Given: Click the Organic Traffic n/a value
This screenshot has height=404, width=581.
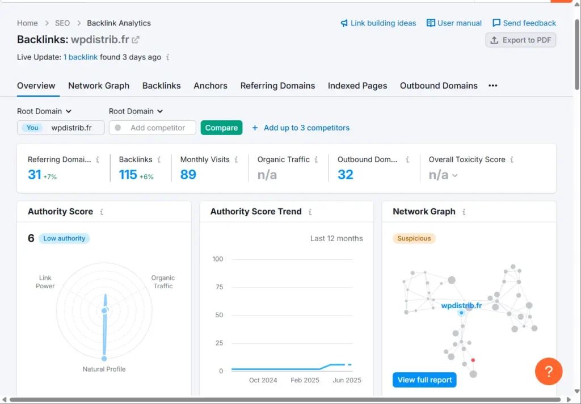Looking at the screenshot, I should click(x=267, y=175).
